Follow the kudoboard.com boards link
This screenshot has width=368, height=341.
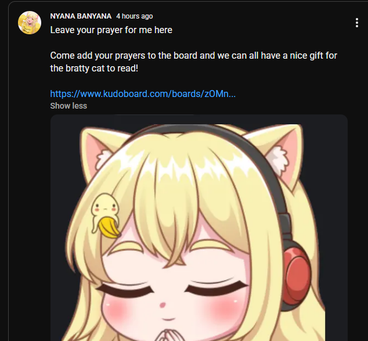143,94
